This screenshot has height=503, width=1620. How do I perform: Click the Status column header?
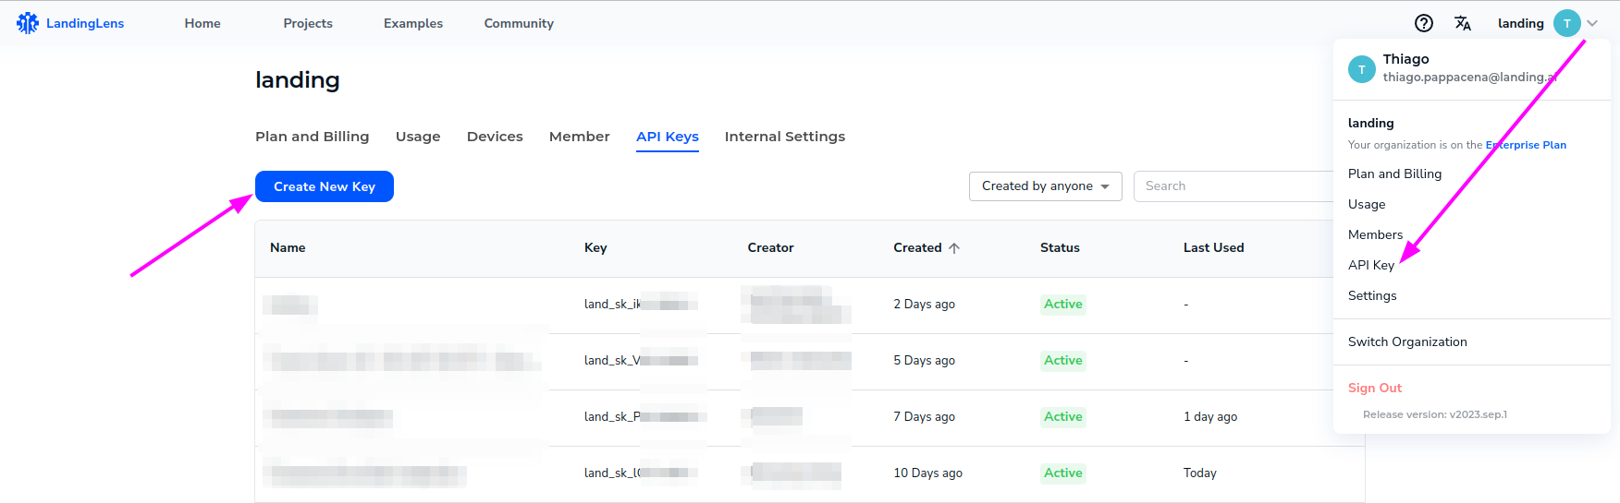coord(1060,247)
